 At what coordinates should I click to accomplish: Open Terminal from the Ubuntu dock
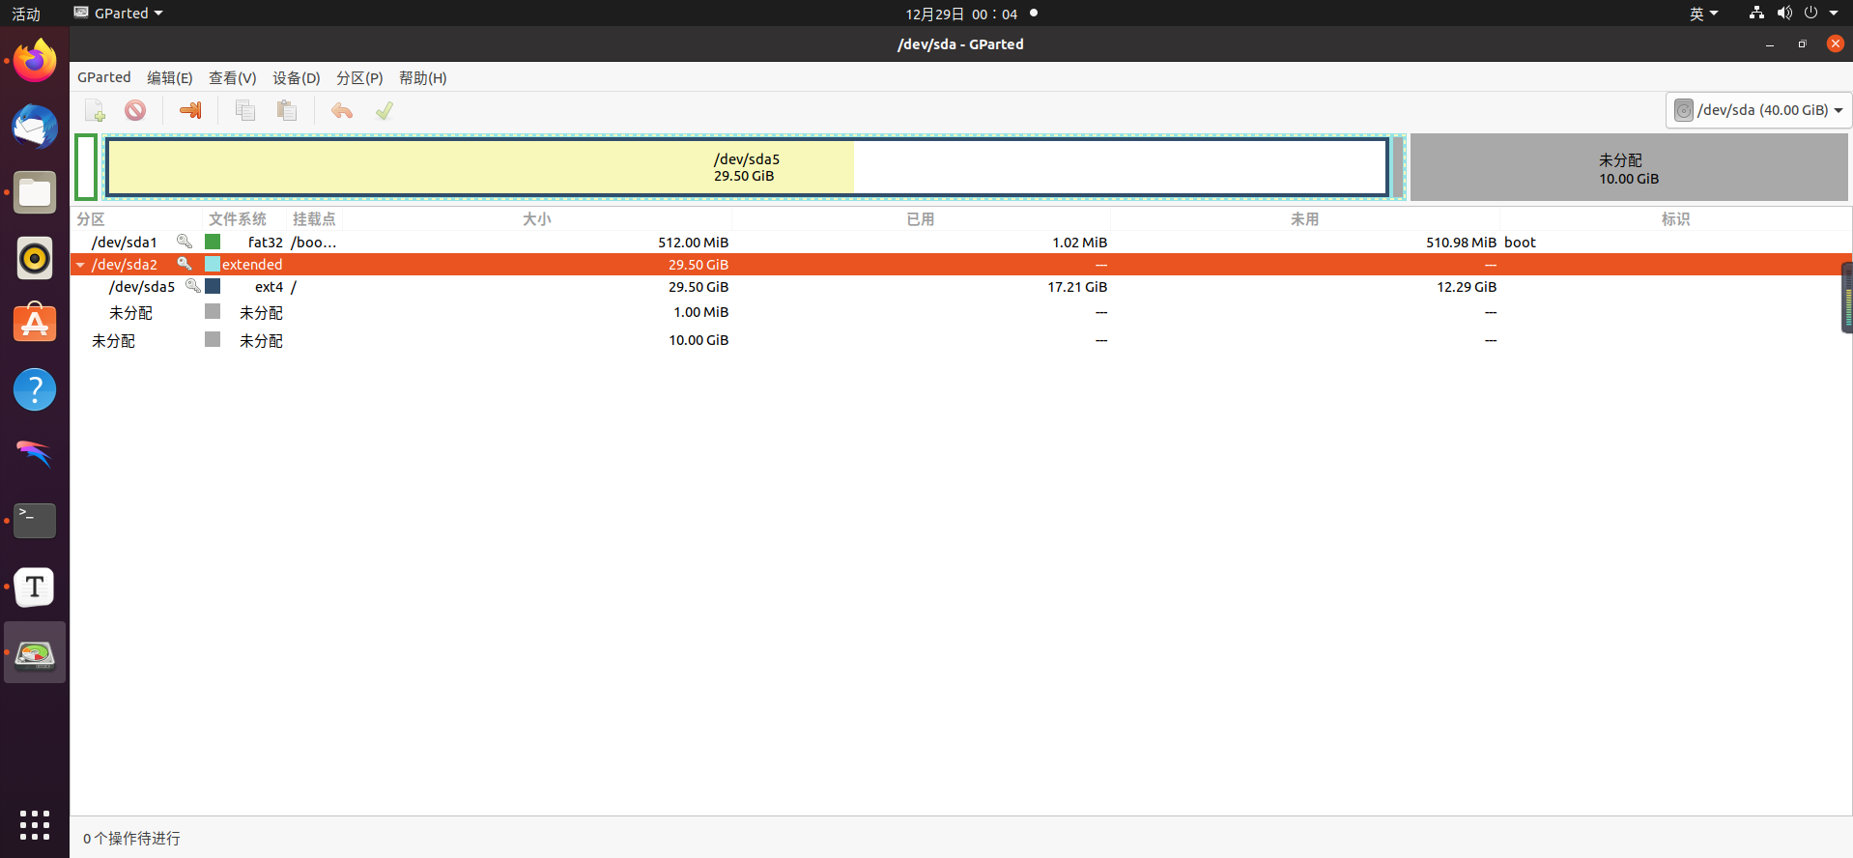tap(35, 521)
